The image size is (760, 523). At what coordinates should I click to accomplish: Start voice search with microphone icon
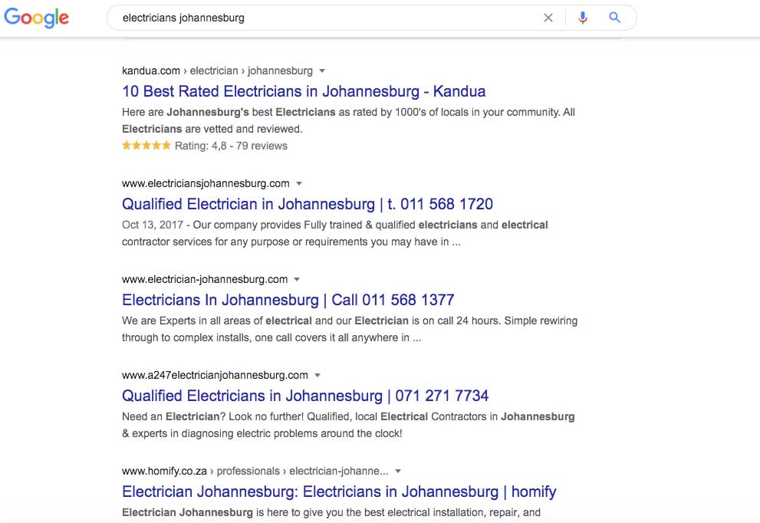(x=583, y=18)
